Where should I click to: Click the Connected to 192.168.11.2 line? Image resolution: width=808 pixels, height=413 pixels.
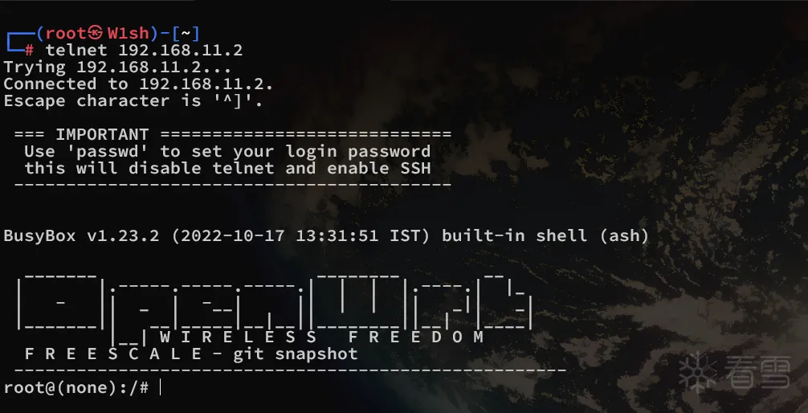tap(138, 84)
